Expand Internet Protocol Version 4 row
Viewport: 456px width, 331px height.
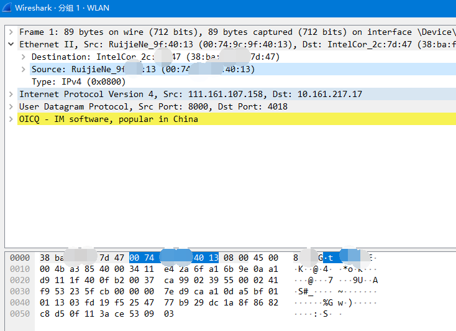click(11, 94)
